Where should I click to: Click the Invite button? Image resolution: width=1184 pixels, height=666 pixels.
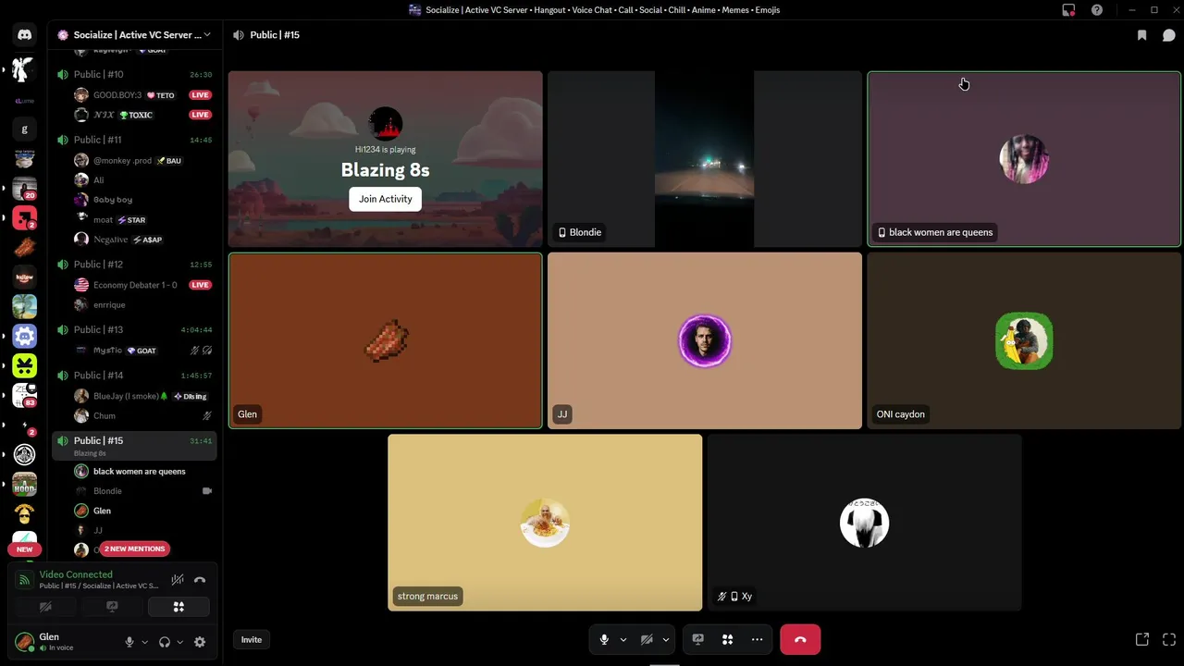(252, 640)
